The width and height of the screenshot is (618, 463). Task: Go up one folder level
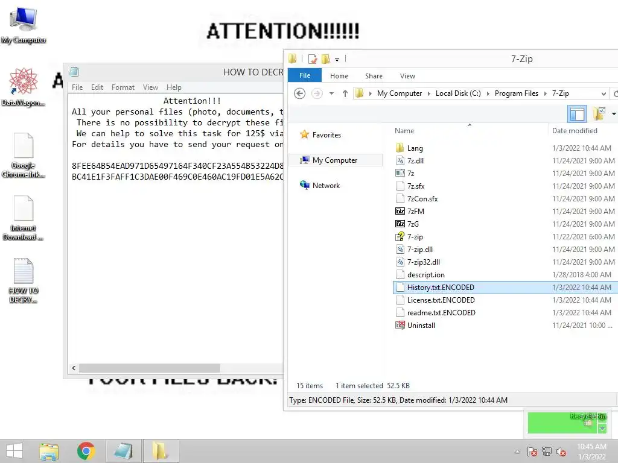tap(345, 93)
